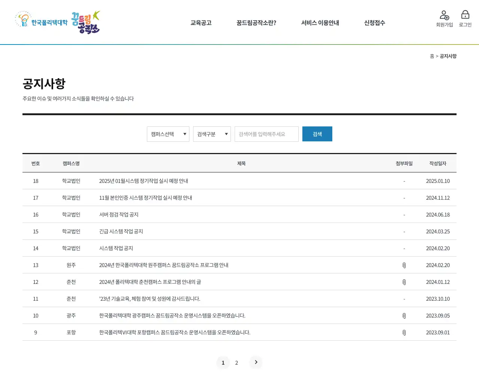Expand the campus selection arrow
Image resolution: width=479 pixels, height=383 pixels.
(184, 134)
